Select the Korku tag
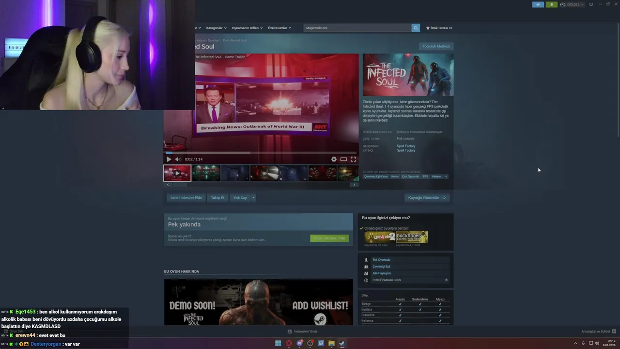620x349 pixels. 395,176
